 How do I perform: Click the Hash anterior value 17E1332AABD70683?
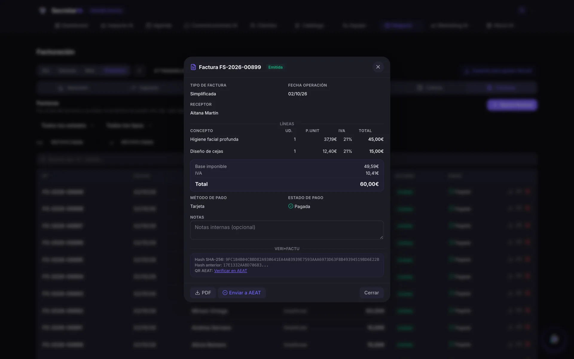tap(246, 265)
